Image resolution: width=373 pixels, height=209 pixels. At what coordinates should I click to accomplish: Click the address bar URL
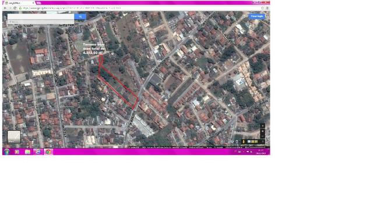(x=71, y=8)
